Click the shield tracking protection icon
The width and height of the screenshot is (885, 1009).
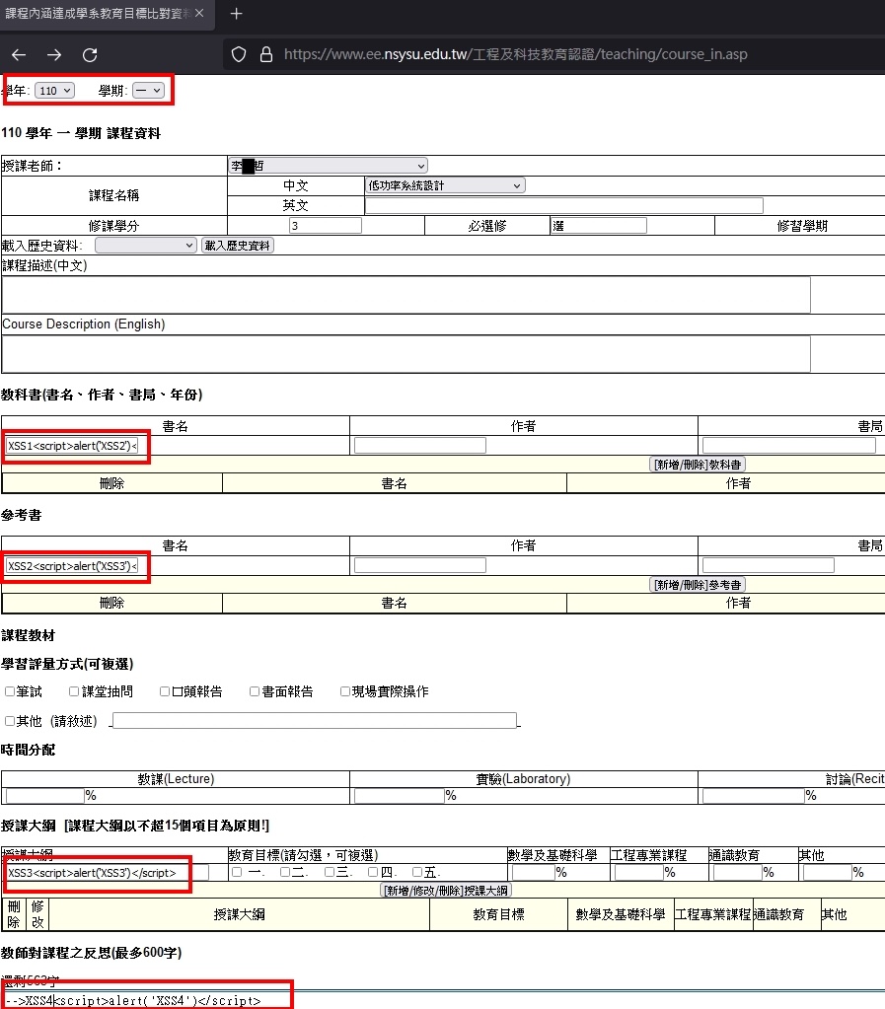(239, 54)
